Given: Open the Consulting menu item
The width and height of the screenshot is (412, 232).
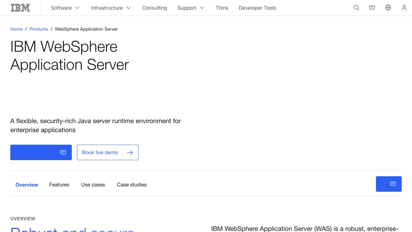Looking at the screenshot, I should pos(154,8).
